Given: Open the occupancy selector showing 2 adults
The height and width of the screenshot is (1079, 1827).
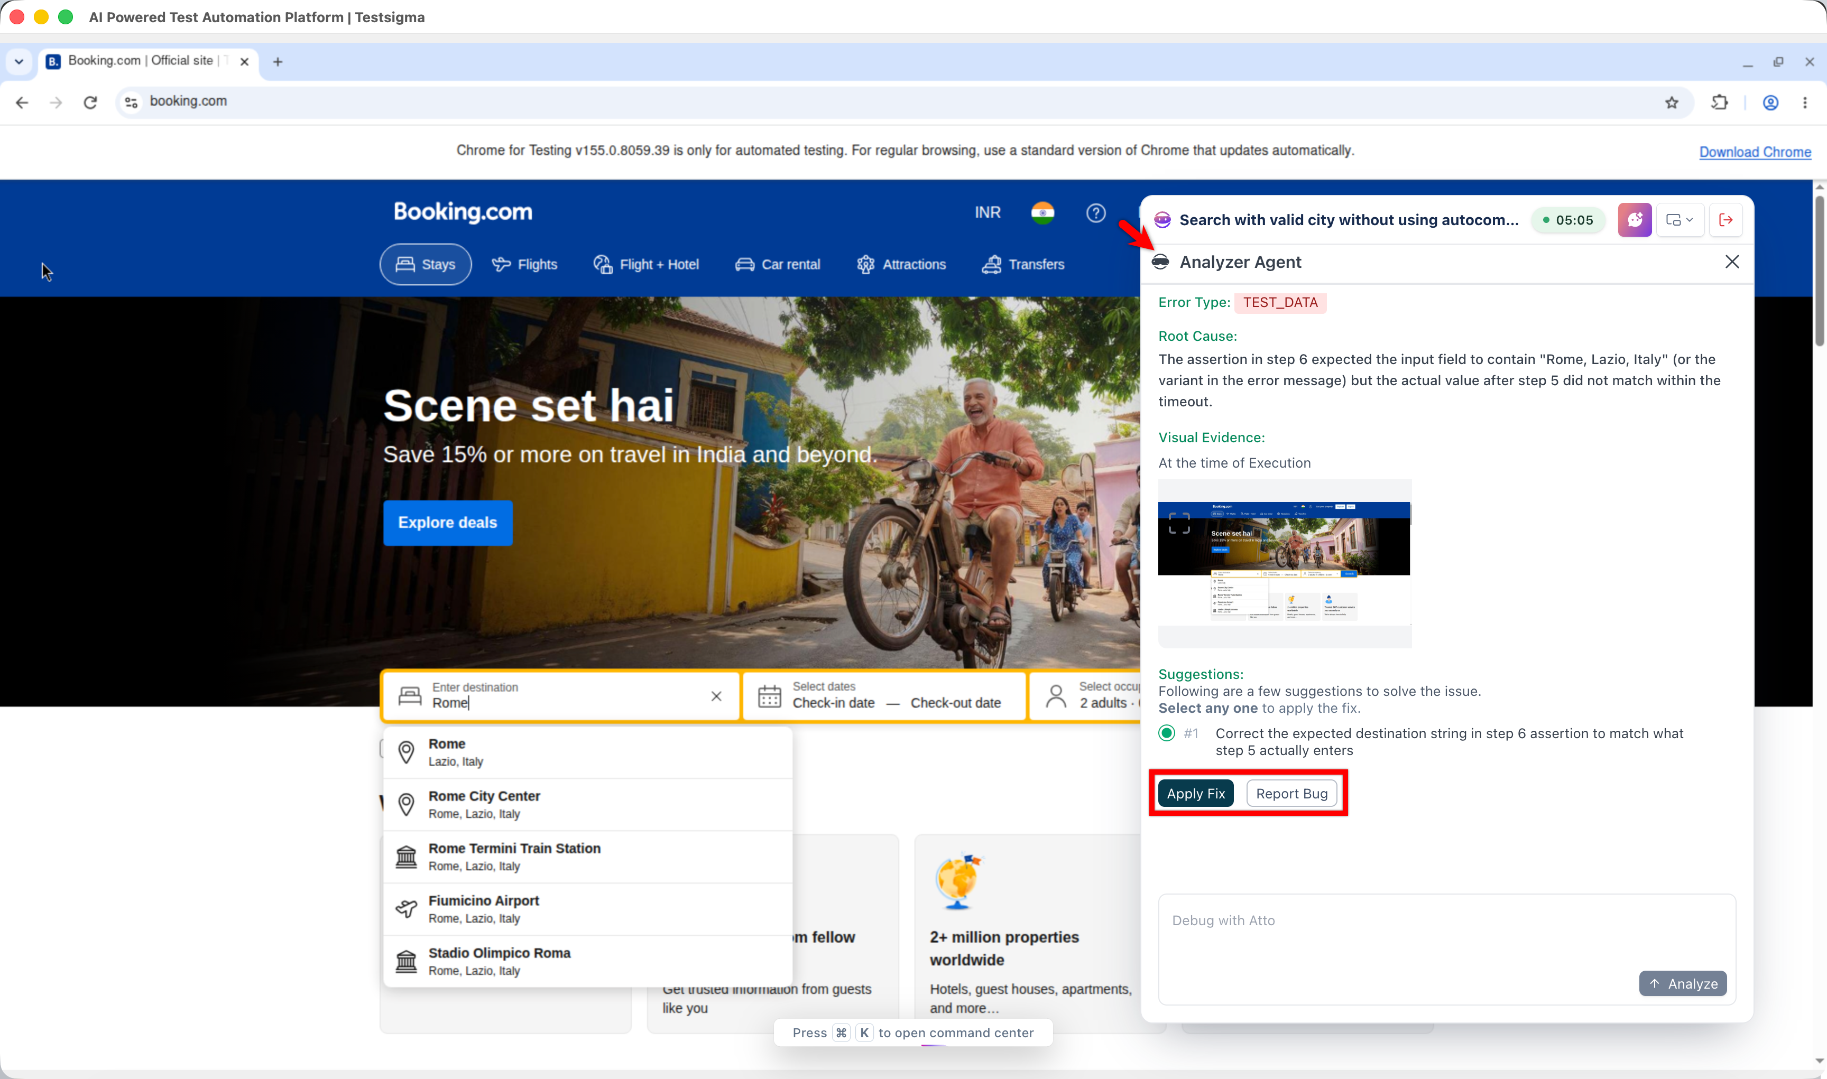Looking at the screenshot, I should click(x=1086, y=696).
